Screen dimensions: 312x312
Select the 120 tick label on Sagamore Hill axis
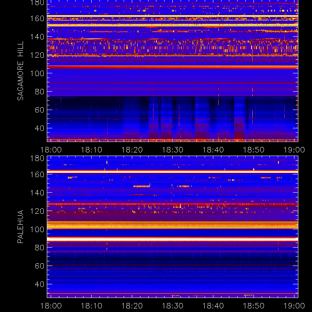tap(37, 55)
